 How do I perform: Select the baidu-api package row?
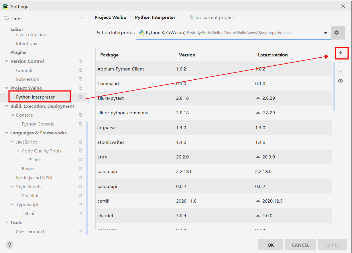(214, 186)
